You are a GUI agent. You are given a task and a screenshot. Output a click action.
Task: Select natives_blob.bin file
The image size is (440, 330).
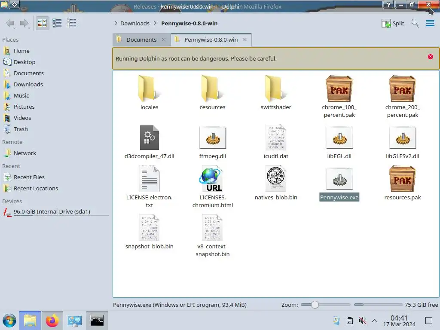(276, 183)
